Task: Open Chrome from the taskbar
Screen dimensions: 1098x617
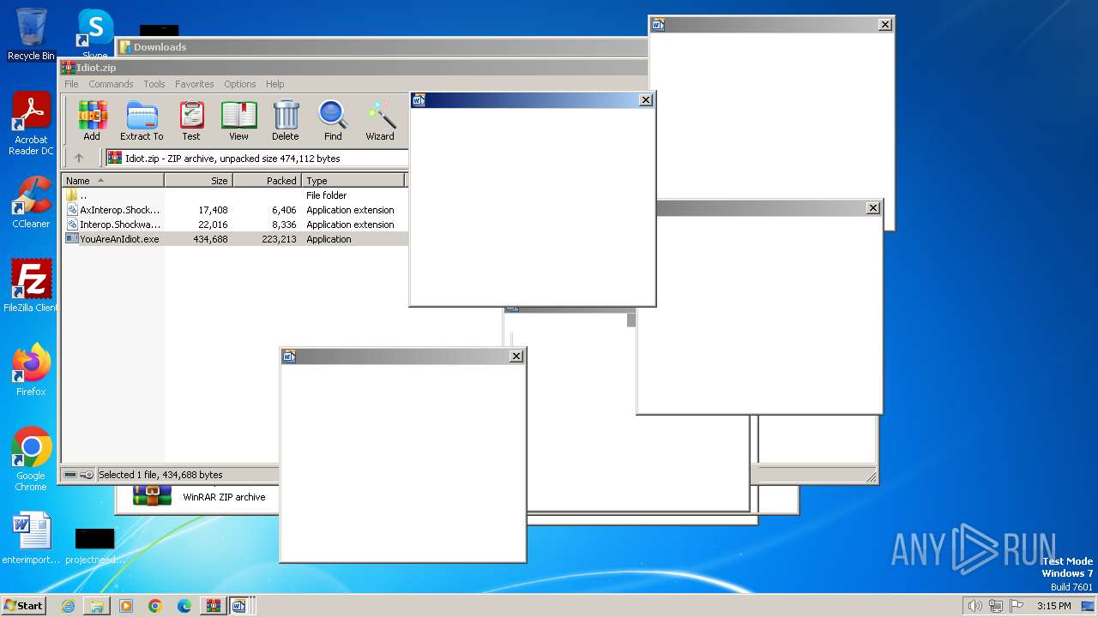Action: 155,606
